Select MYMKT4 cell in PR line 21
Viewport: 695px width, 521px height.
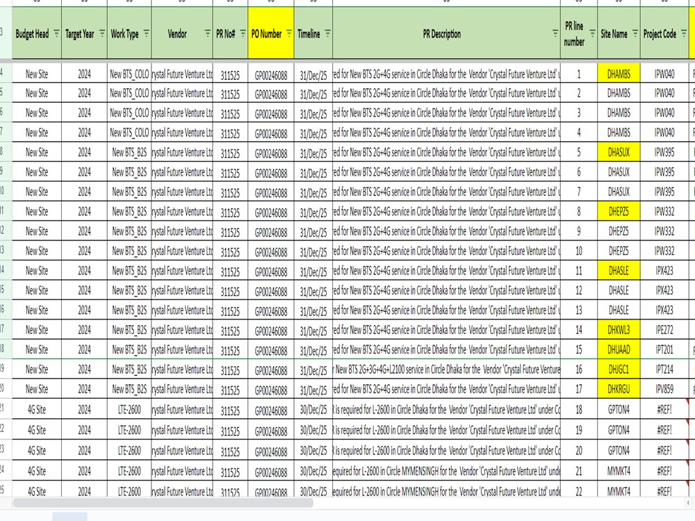[x=619, y=471]
